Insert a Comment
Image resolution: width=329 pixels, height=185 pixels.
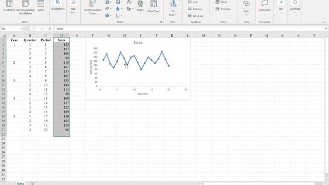click(x=264, y=6)
